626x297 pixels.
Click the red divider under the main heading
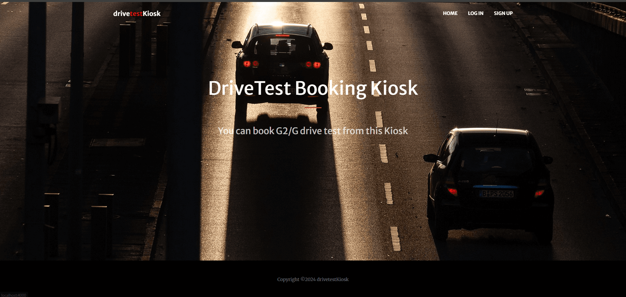tap(312, 107)
